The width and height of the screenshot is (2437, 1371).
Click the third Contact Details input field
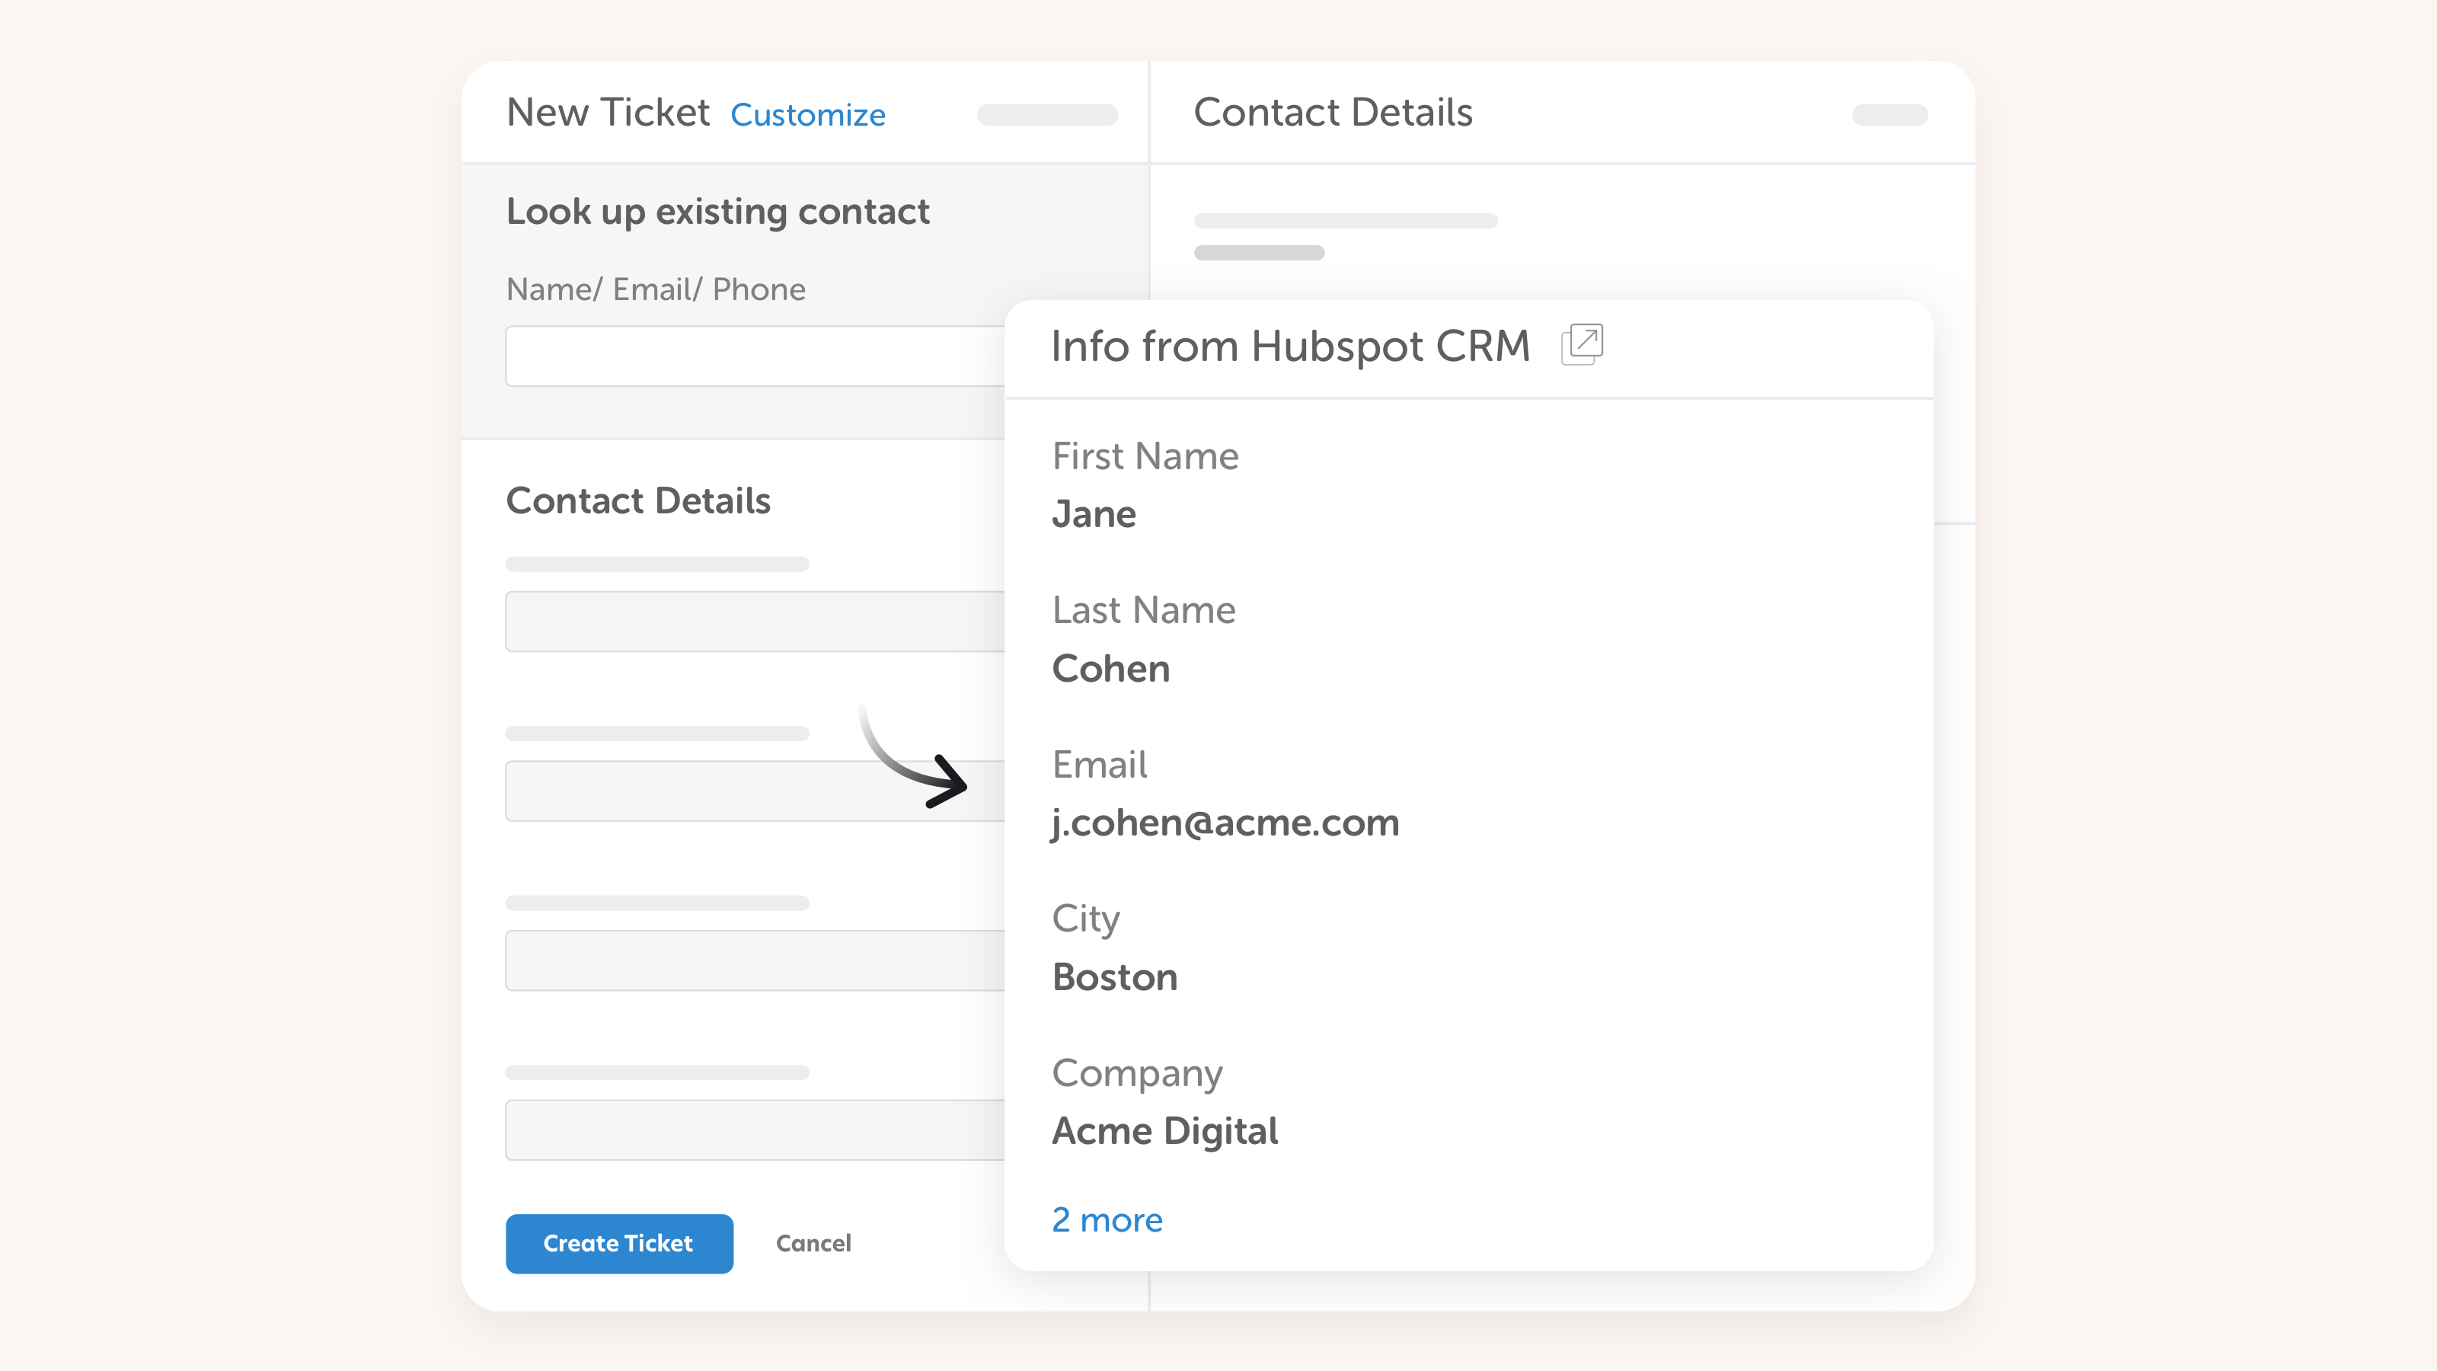tap(754, 960)
